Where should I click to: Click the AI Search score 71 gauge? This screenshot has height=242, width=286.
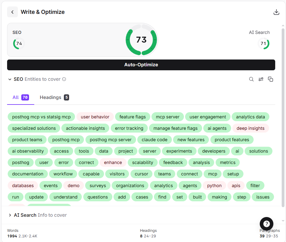click(x=263, y=43)
